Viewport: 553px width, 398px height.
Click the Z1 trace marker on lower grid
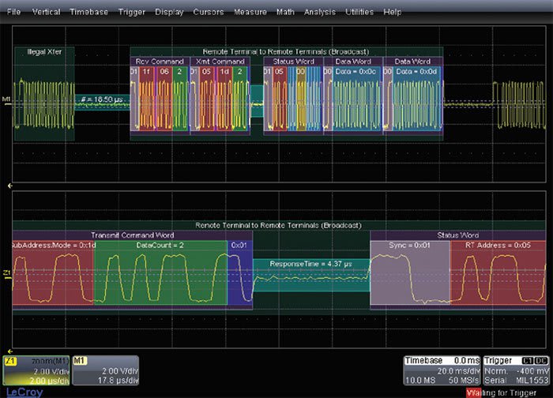click(6, 273)
